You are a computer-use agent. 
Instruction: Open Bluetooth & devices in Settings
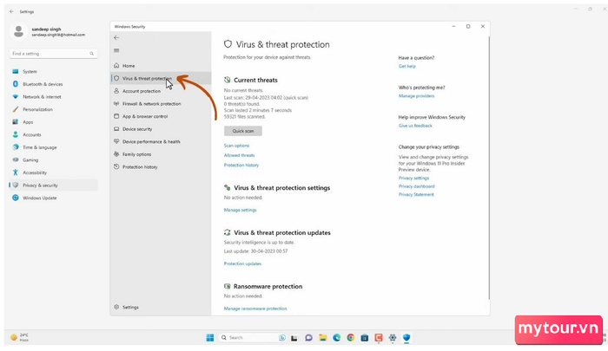[x=53, y=84]
